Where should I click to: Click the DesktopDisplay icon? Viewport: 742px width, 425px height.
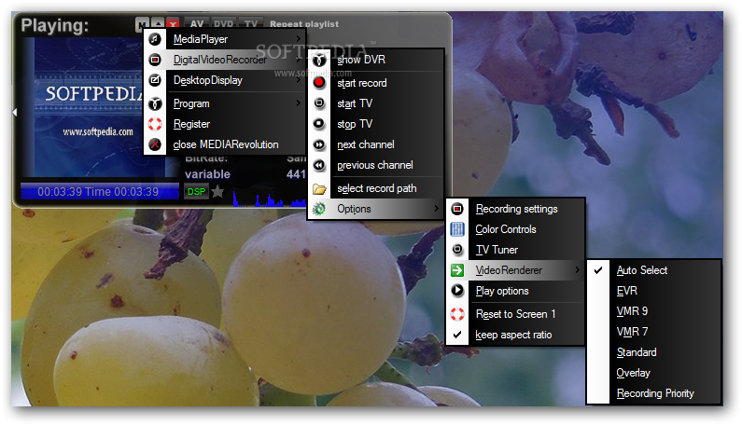click(x=155, y=80)
